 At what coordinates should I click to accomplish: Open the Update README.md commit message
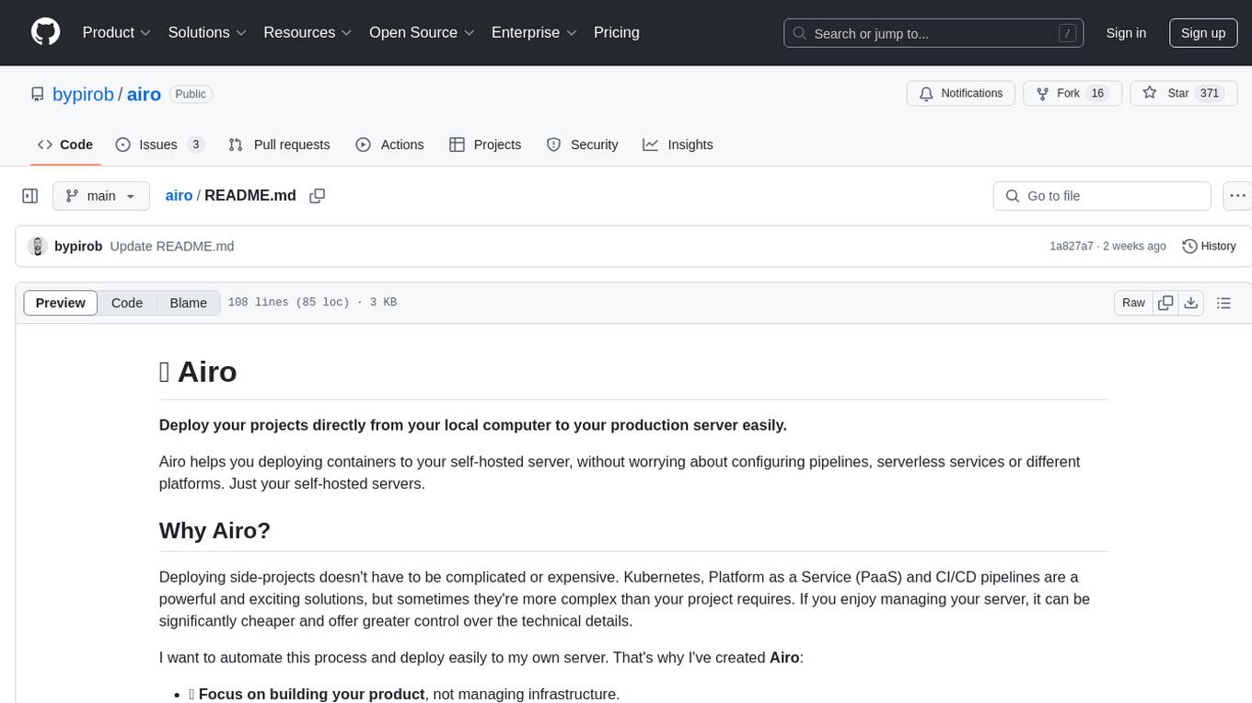(x=172, y=247)
